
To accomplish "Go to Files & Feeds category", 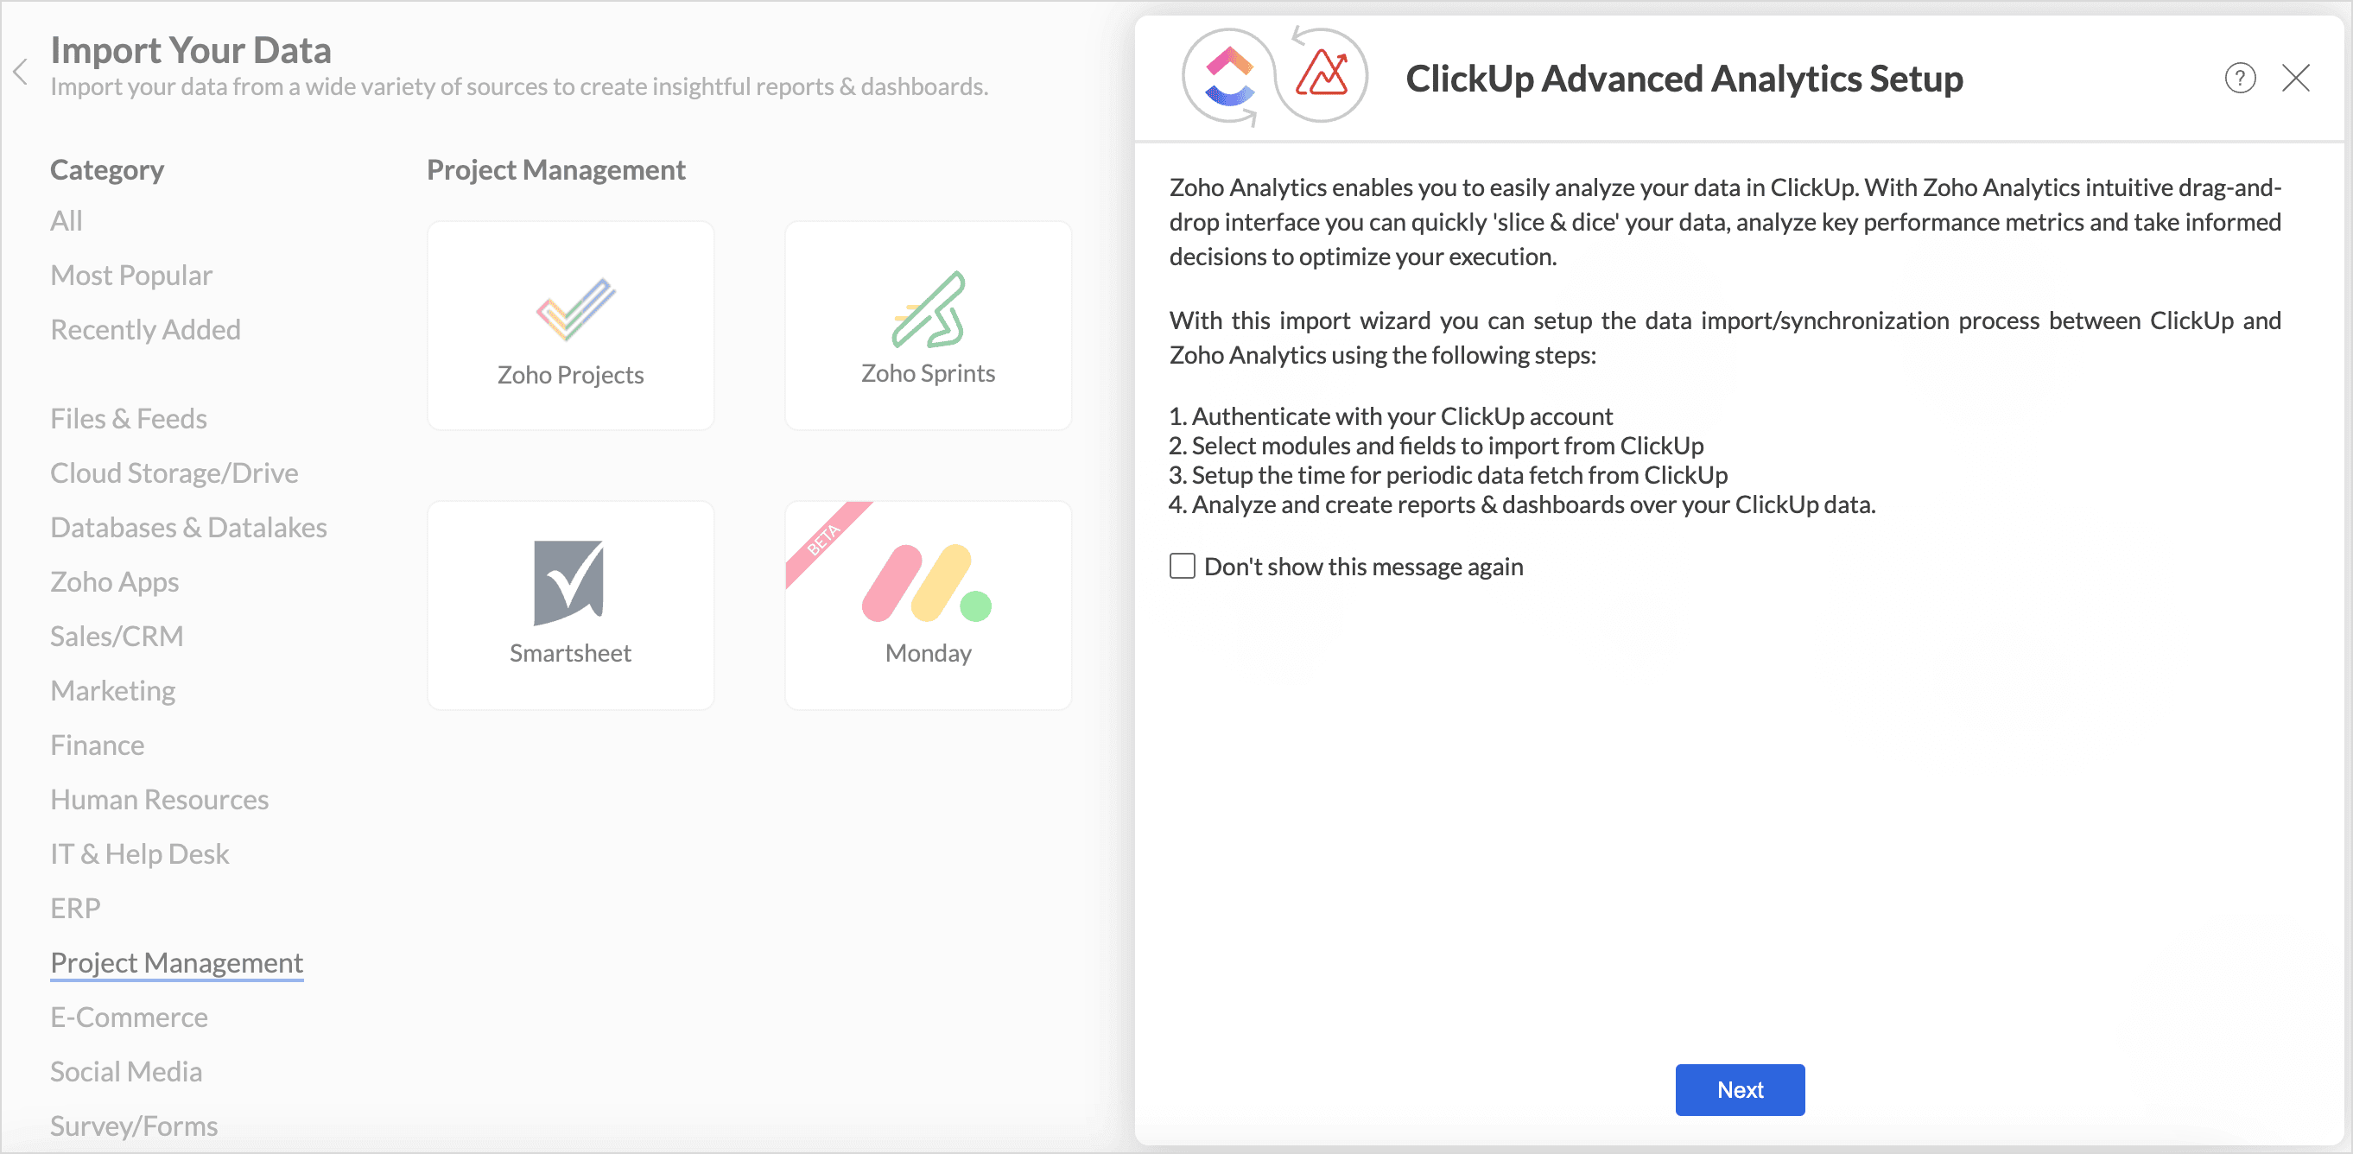I will pos(129,418).
